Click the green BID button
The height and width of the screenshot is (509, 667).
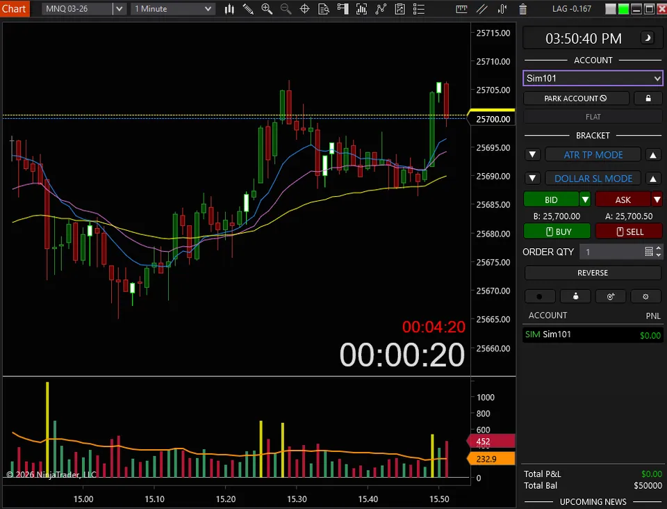(x=551, y=200)
